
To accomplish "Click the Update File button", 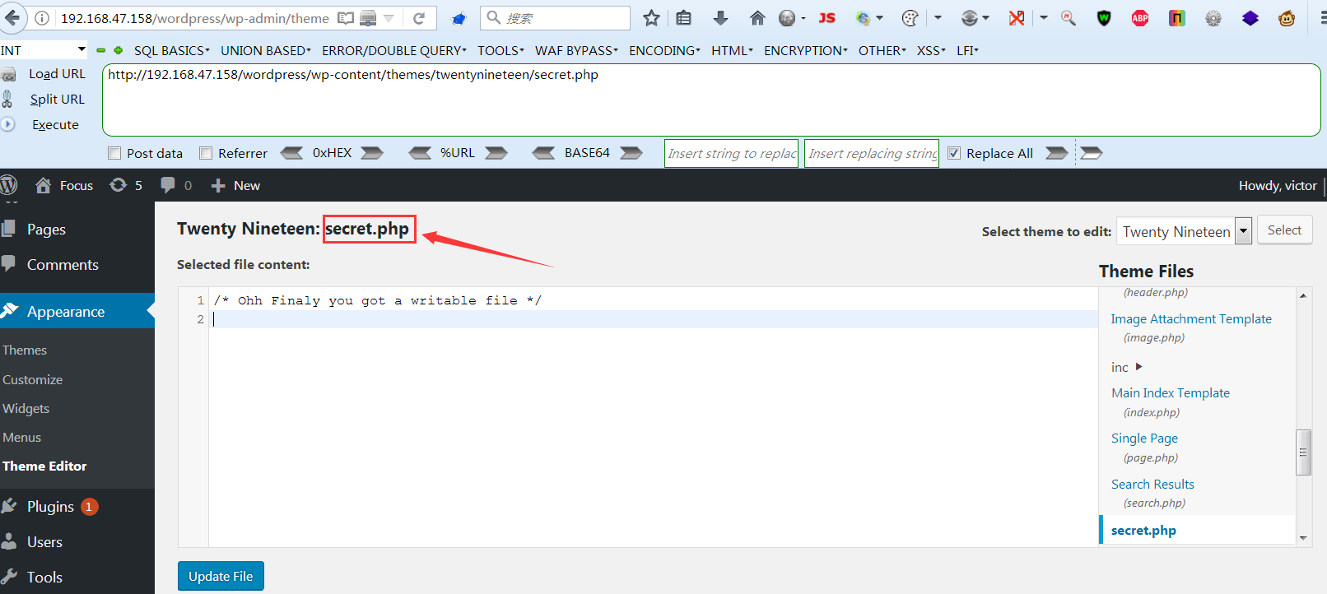I will click(221, 576).
